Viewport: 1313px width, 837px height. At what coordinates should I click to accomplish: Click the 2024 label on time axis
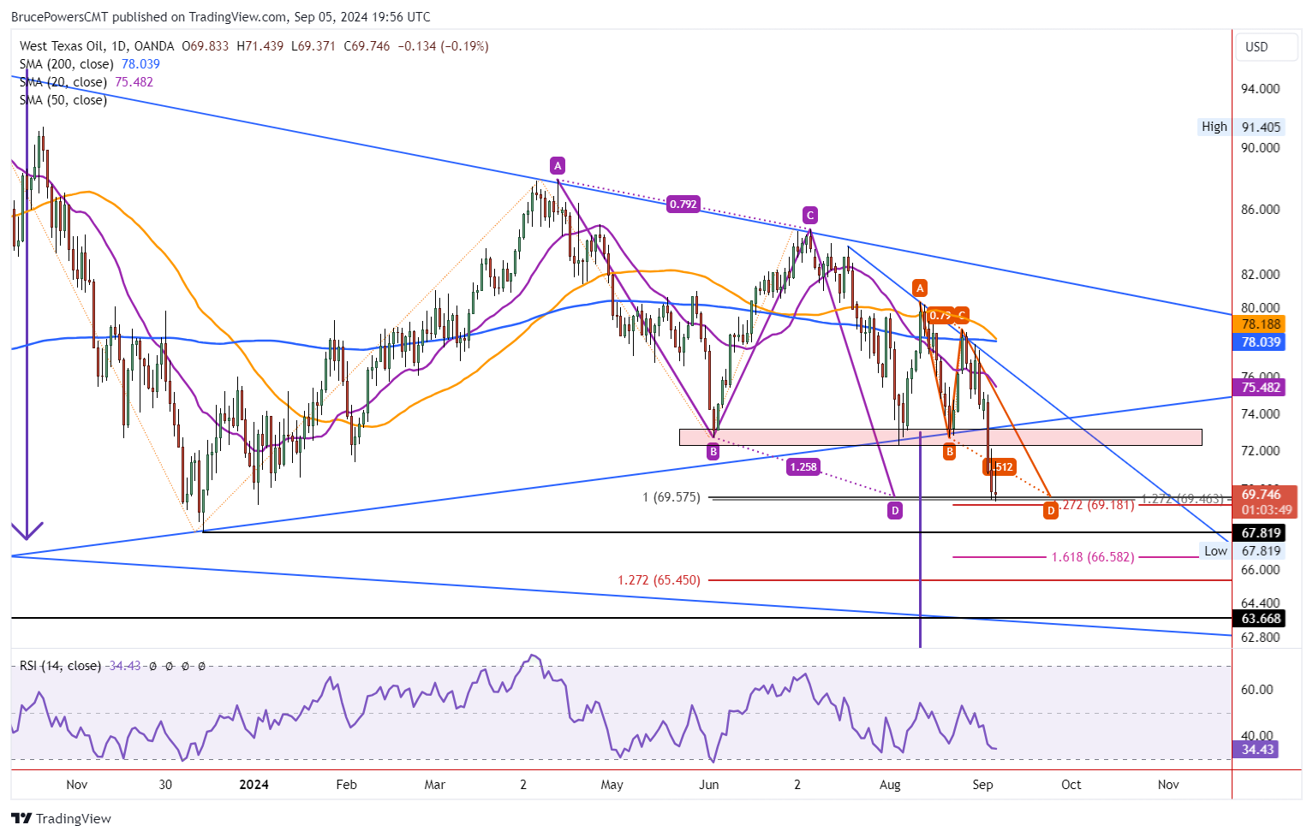click(254, 785)
